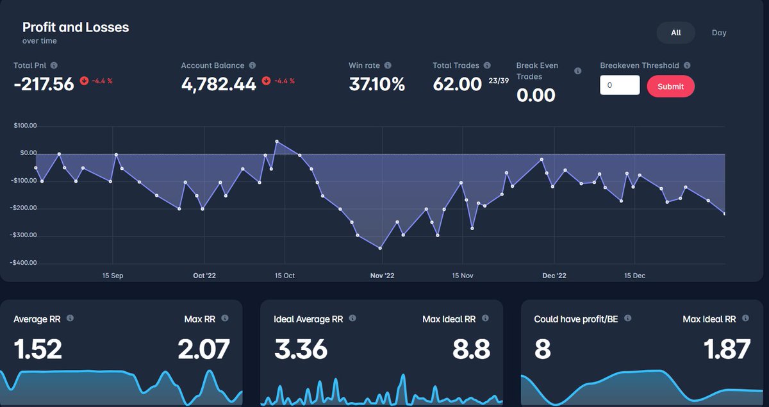Click the Total Trades value 62.00
769x407 pixels.
[x=457, y=84]
